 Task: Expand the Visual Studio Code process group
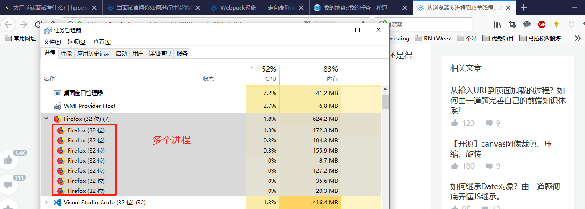tap(46, 203)
